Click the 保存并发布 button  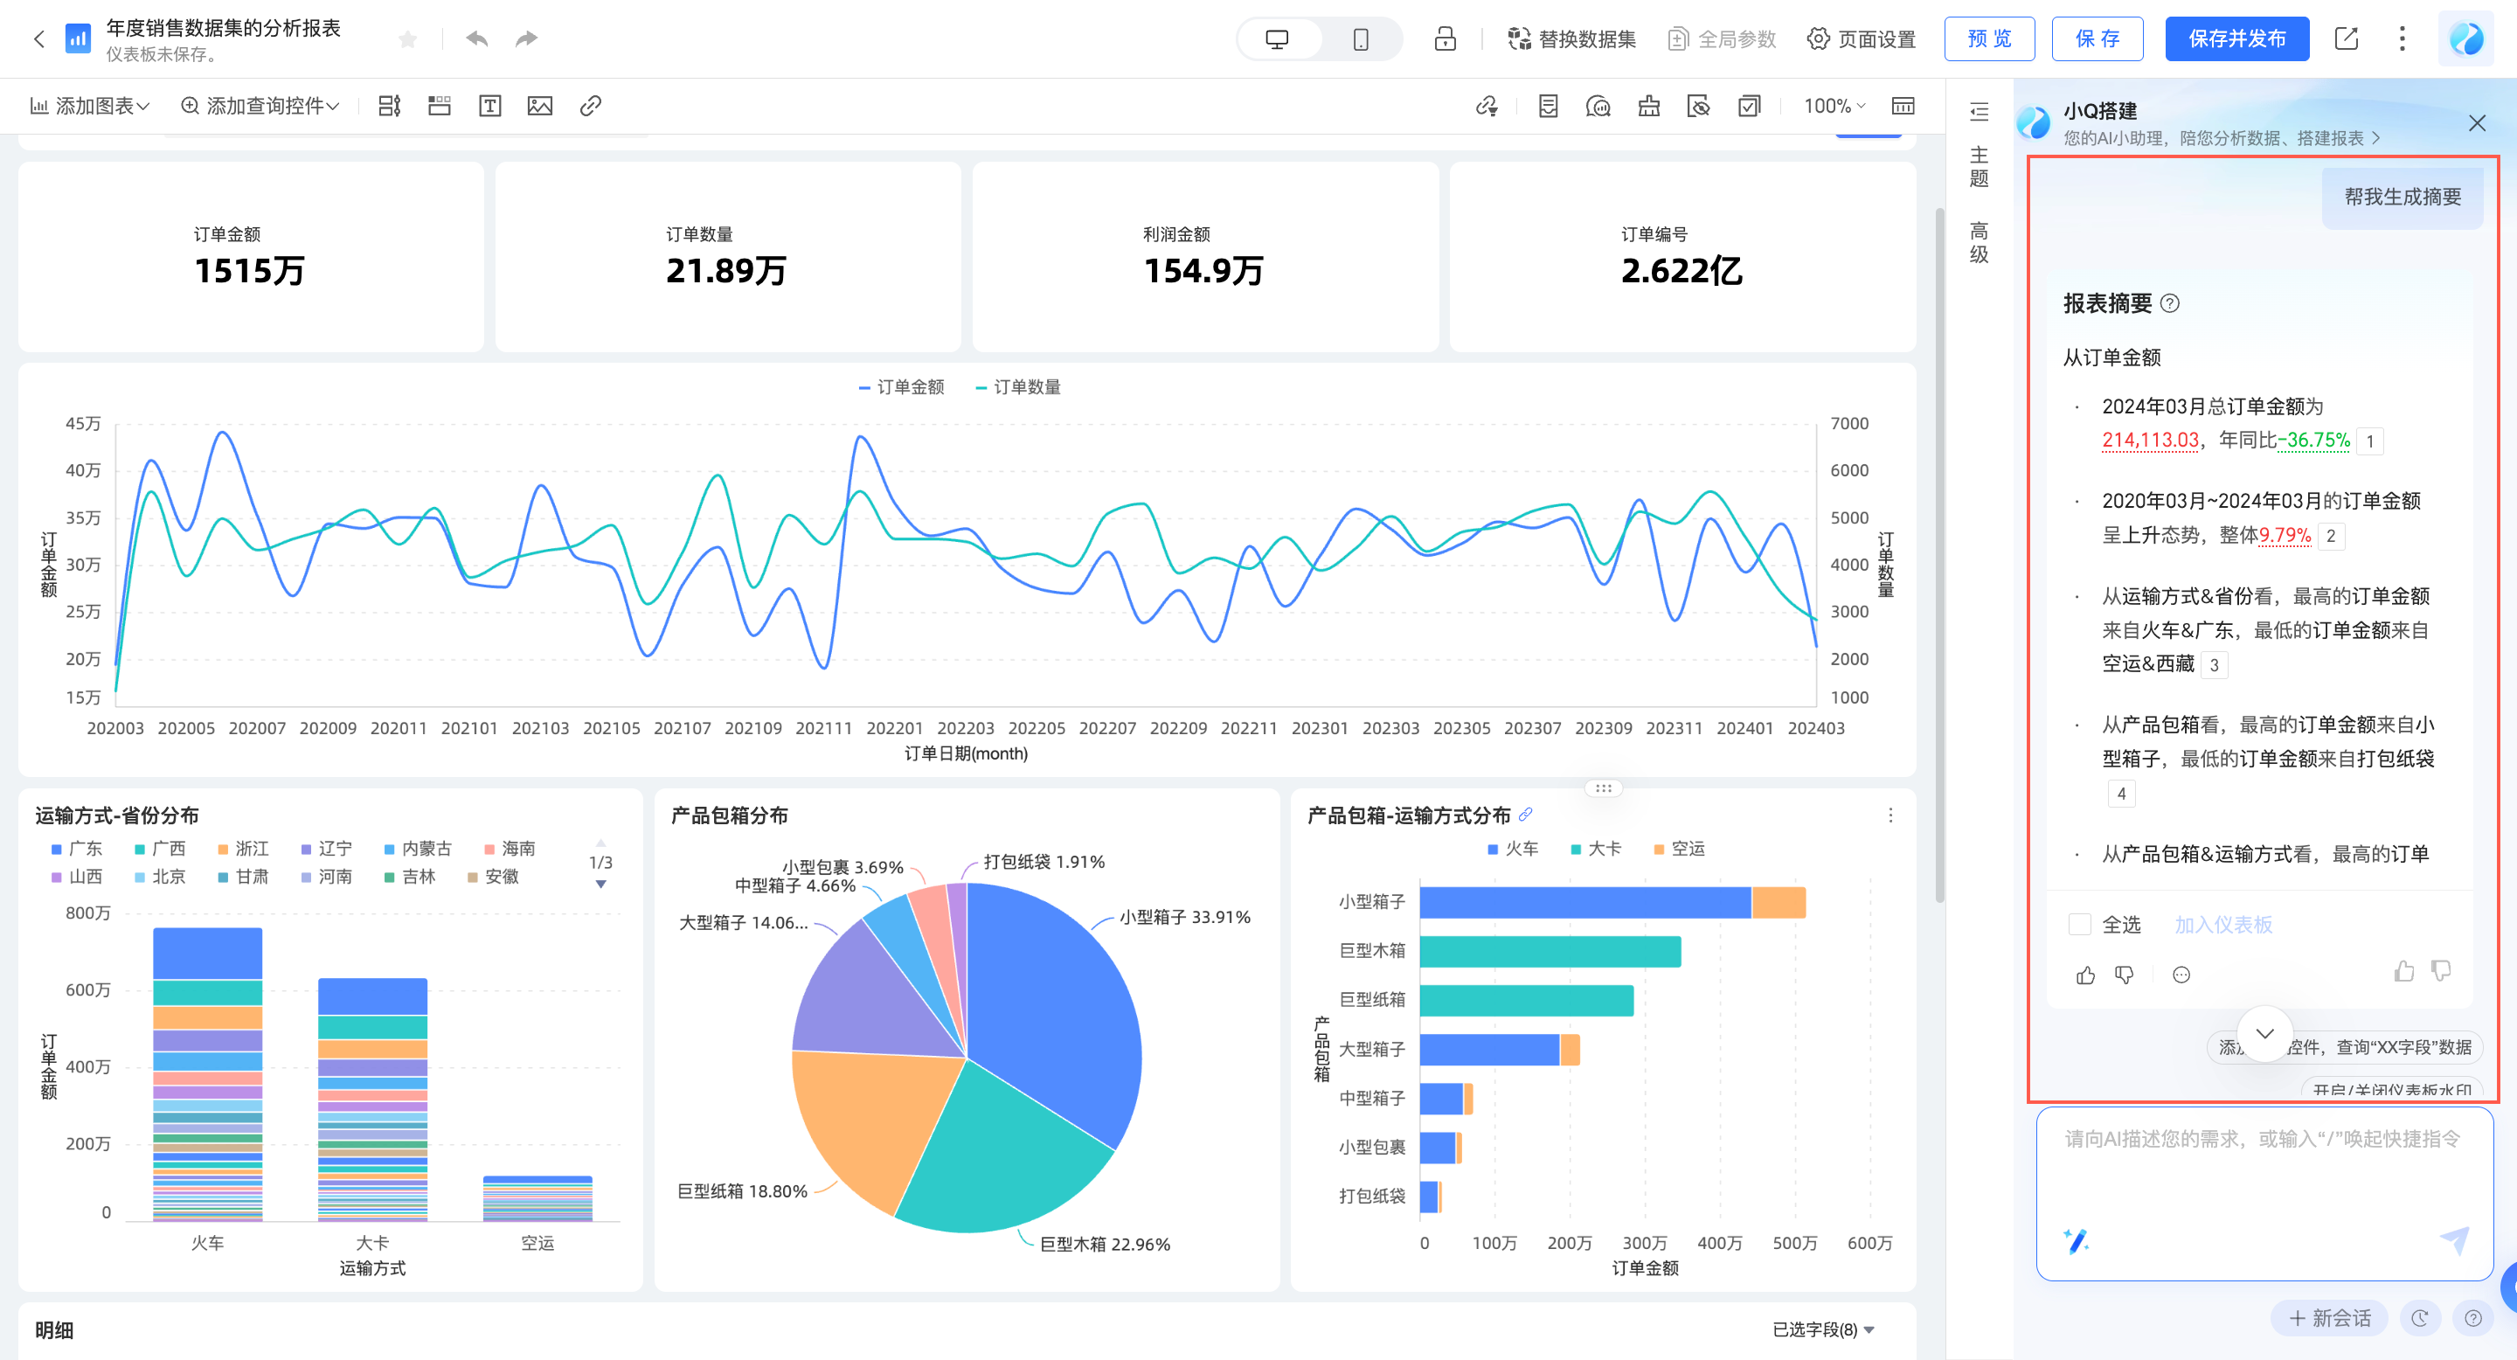click(x=2236, y=39)
